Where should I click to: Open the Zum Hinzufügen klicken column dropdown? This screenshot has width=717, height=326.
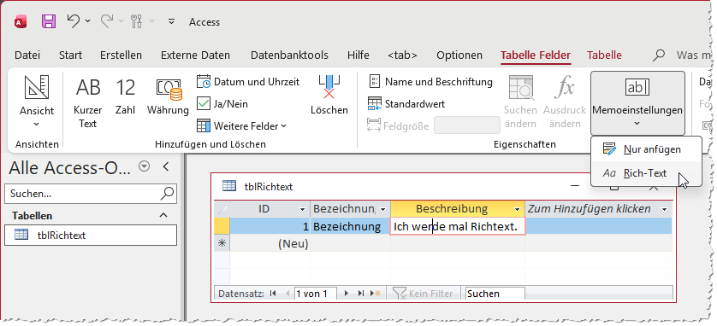click(x=665, y=209)
